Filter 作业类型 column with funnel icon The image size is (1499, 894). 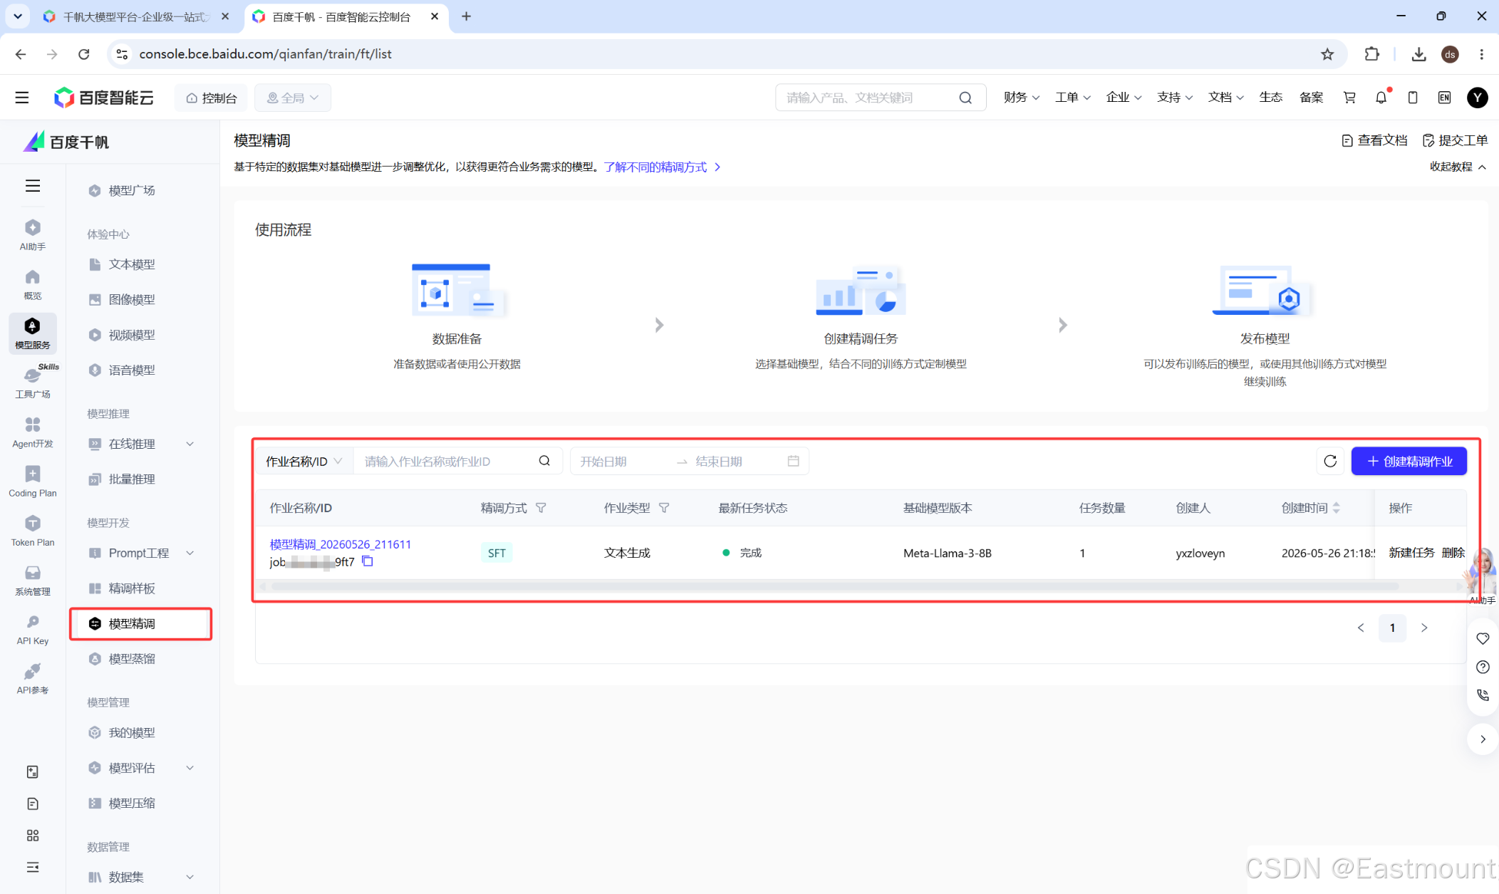click(x=664, y=508)
